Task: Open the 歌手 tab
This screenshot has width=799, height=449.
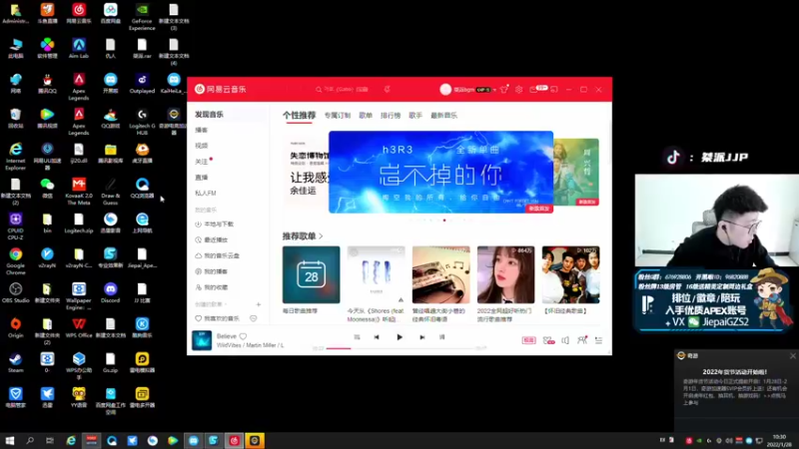Action: coord(415,116)
